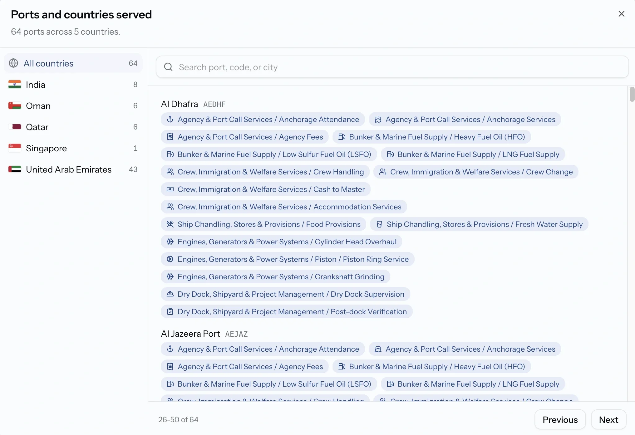The image size is (635, 435).
Task: Click the people icon on Accommodation Services
Action: click(170, 207)
